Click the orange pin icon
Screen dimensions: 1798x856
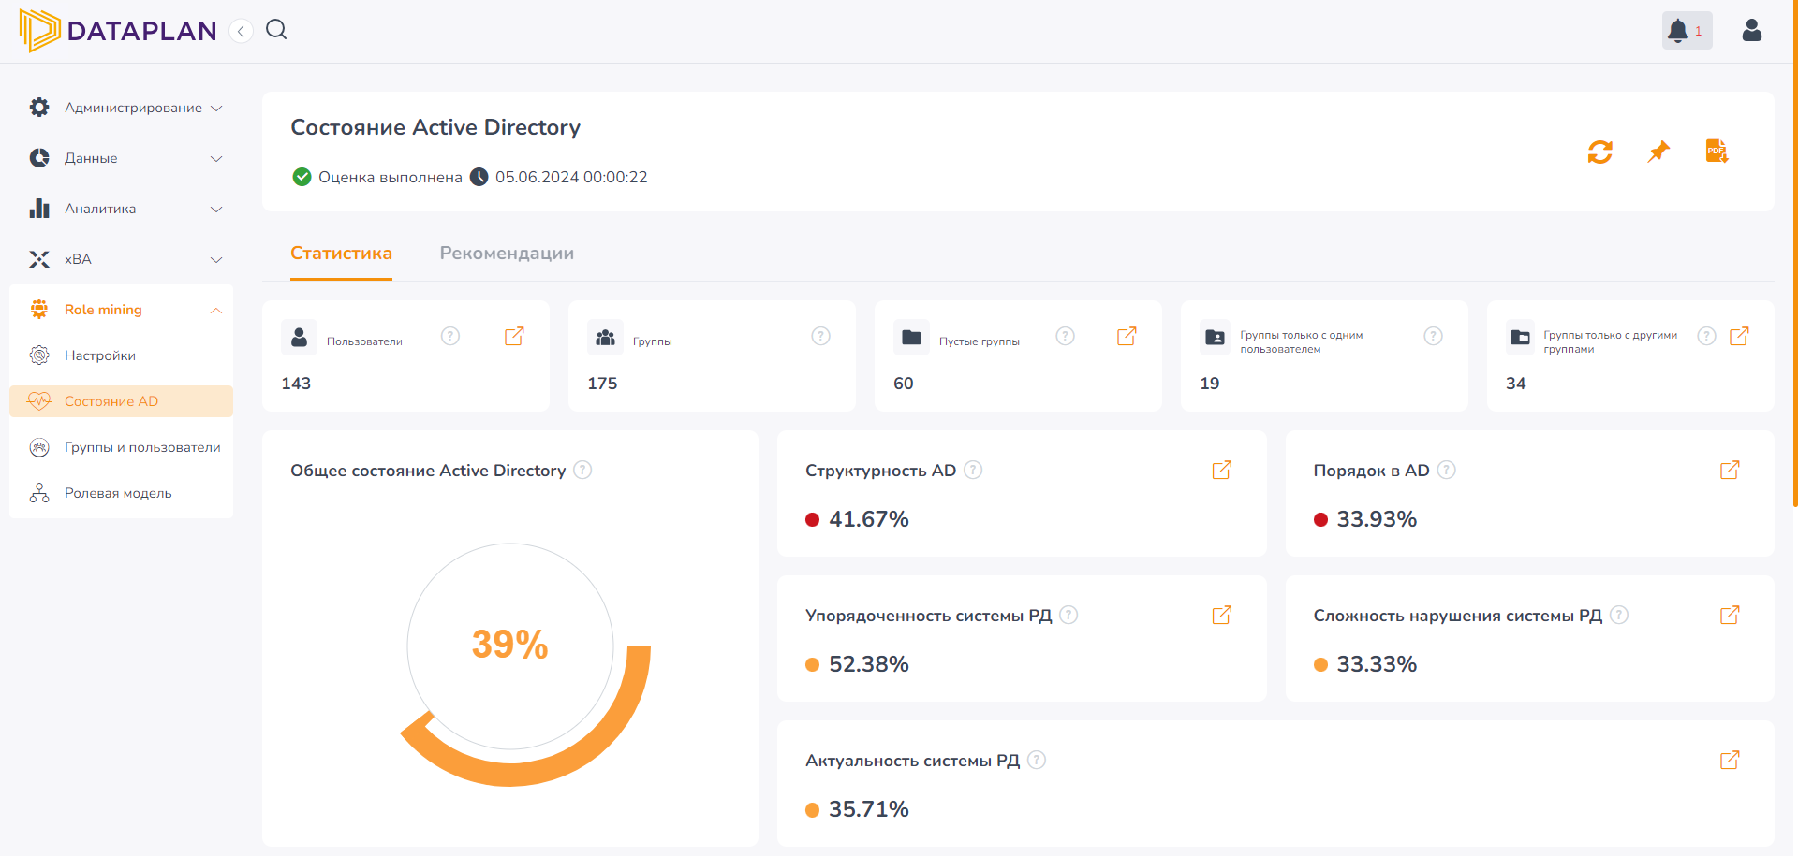coord(1658,152)
